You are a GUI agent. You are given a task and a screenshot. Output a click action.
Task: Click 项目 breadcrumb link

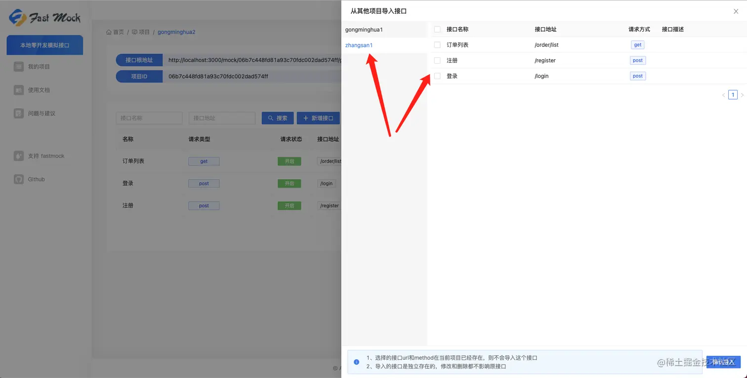(144, 32)
